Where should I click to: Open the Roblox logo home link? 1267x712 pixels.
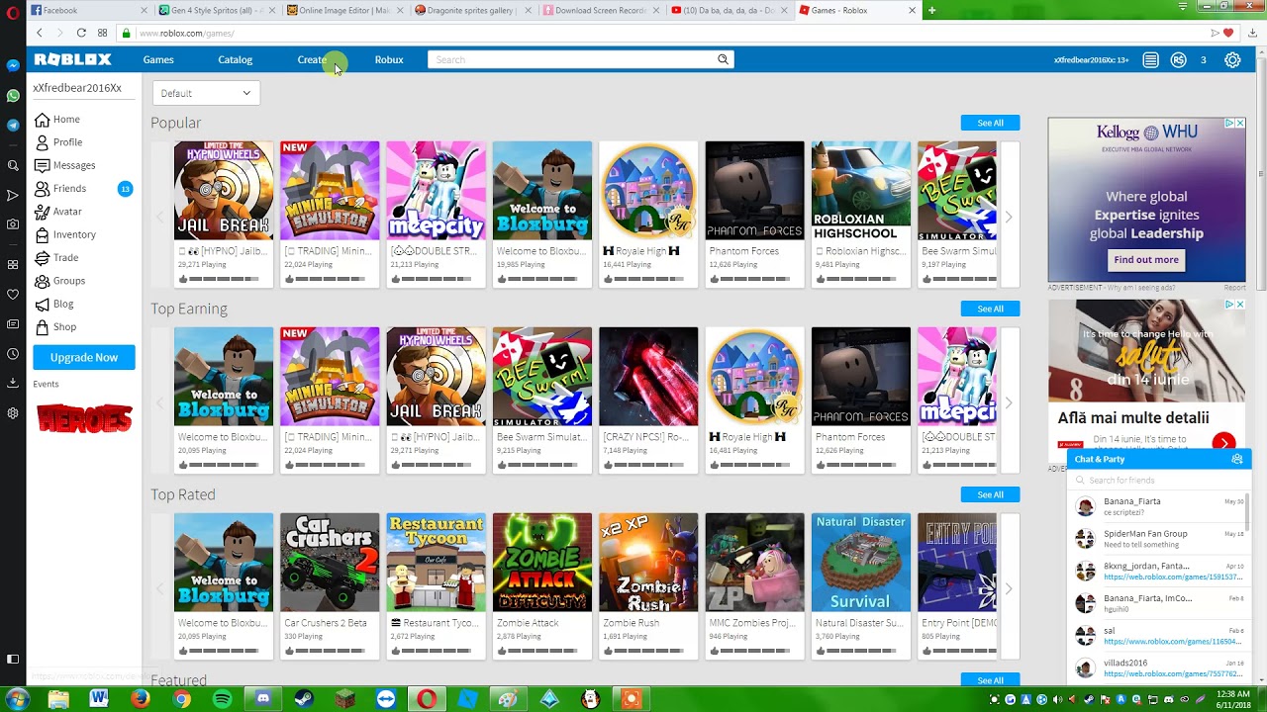[x=72, y=59]
